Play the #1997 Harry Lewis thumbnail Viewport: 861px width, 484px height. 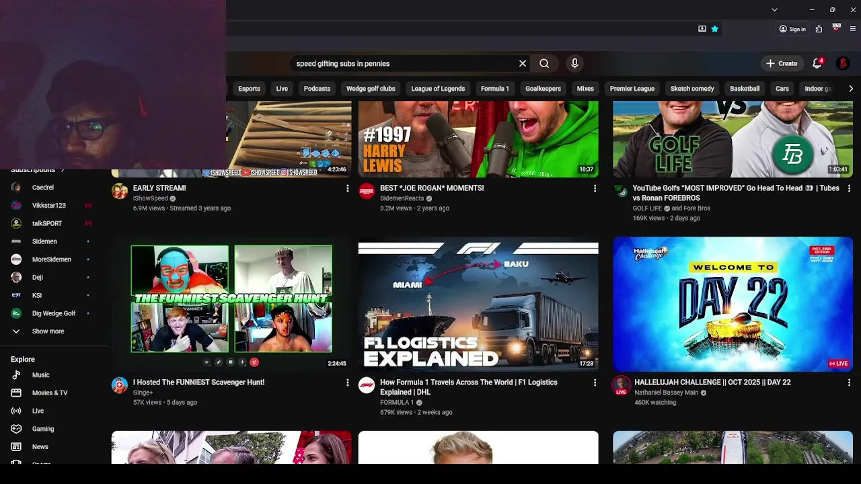coord(478,139)
